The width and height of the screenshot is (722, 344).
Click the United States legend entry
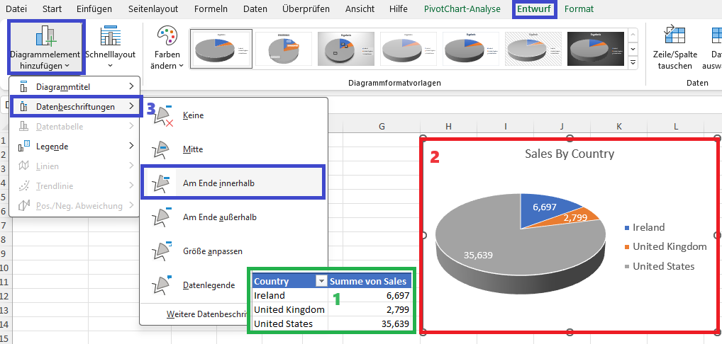coord(660,266)
